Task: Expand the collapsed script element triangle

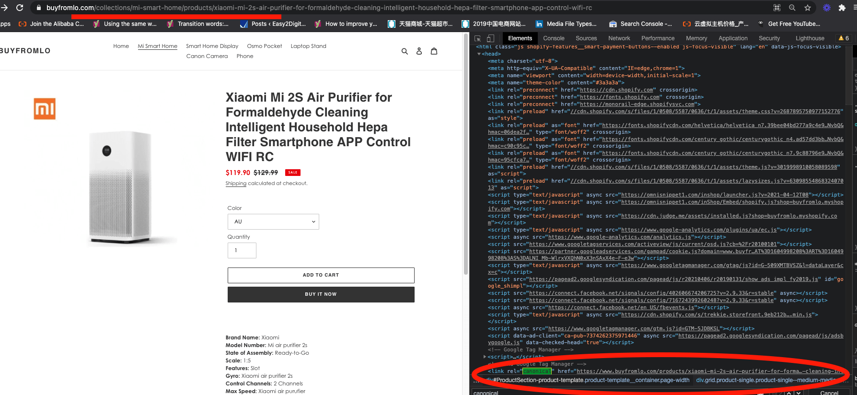Action: coord(485,357)
